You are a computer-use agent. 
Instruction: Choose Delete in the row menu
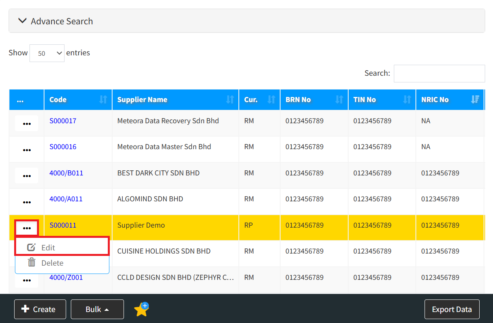tap(52, 263)
